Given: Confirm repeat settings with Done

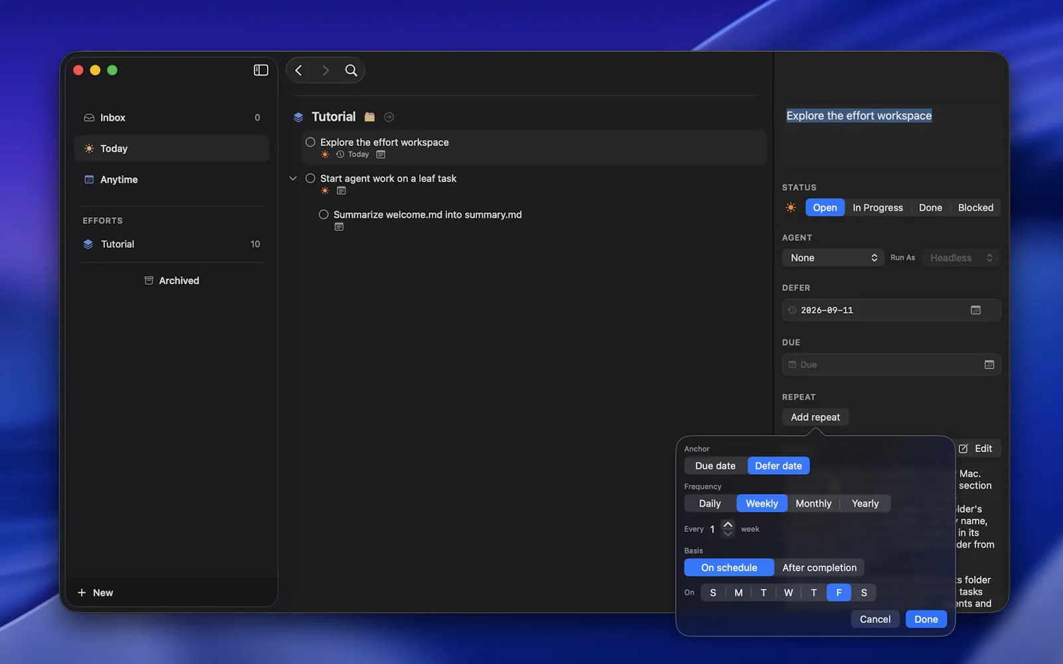Looking at the screenshot, I should point(926,620).
